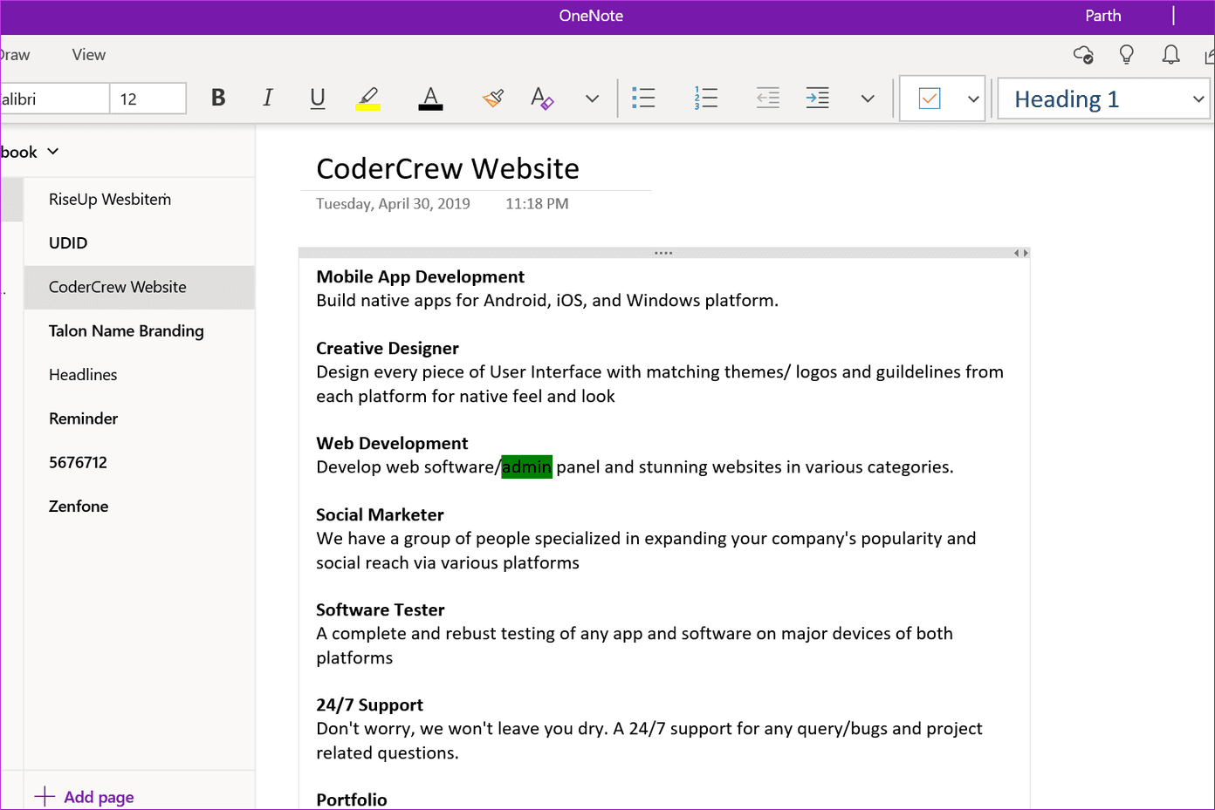The width and height of the screenshot is (1215, 810).
Task: Click the Mobile App Development heading
Action: point(421,277)
